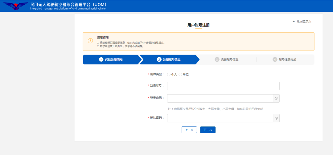Viewport: 333px width, 155px height.
Task: Click the English subtitle Integrated management platform
Action: click(x=68, y=9)
